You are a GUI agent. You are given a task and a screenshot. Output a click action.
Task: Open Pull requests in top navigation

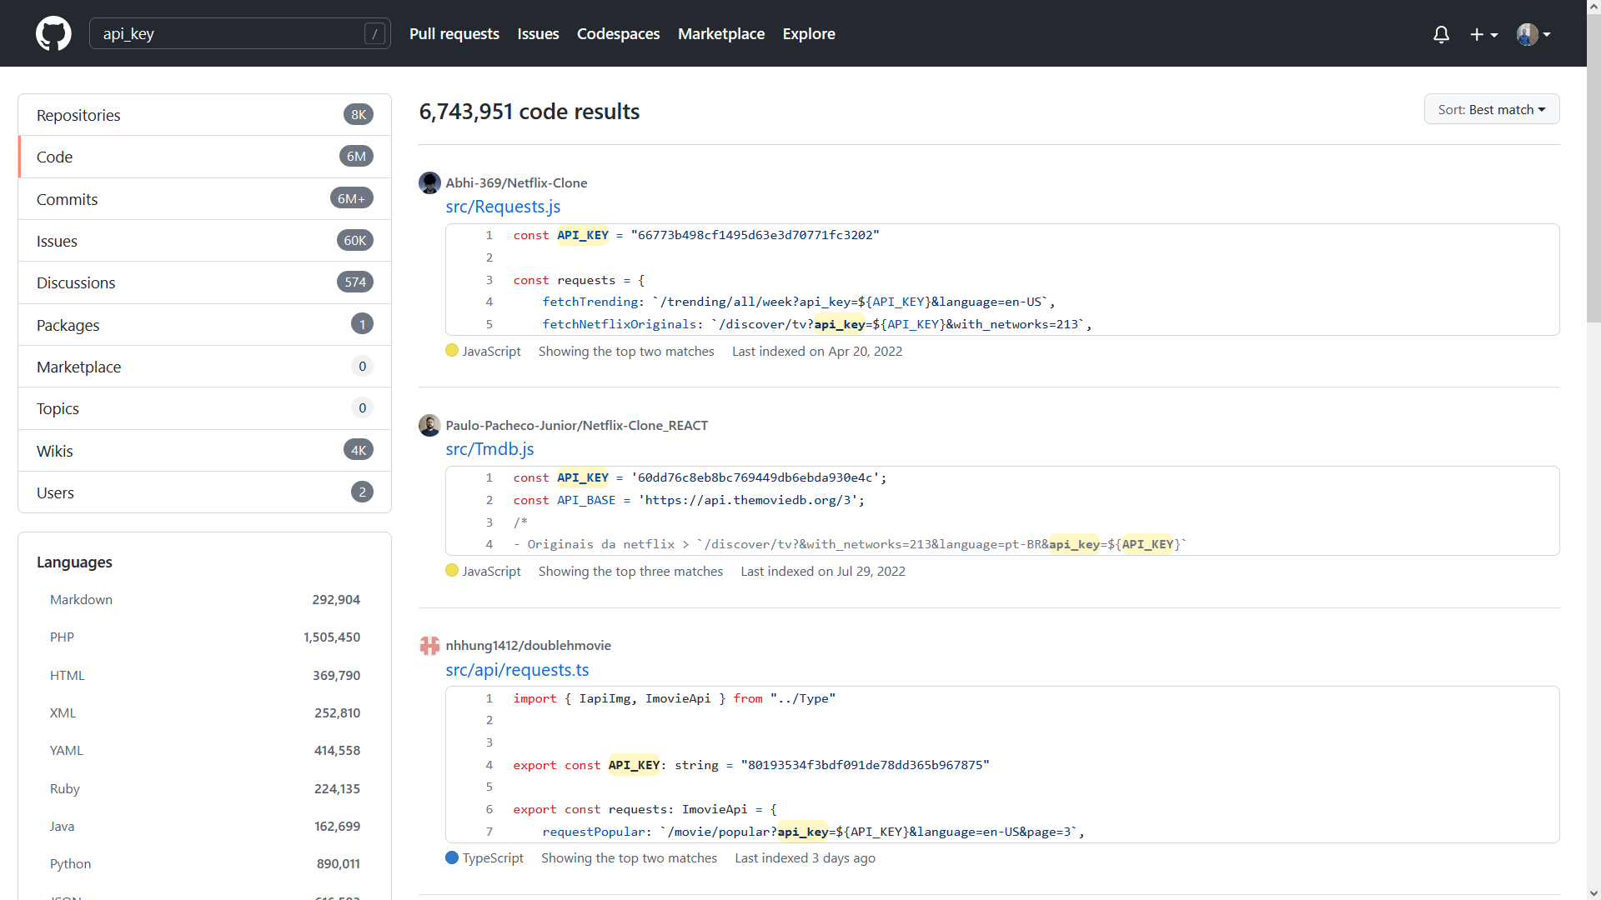(x=454, y=33)
